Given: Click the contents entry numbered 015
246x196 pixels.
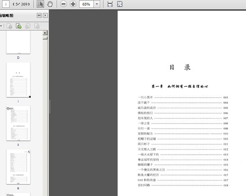Looking at the screenshot, I should [x=183, y=164].
